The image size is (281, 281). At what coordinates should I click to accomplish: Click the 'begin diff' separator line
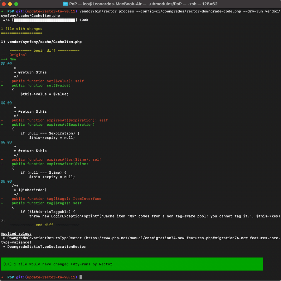coord(45,50)
